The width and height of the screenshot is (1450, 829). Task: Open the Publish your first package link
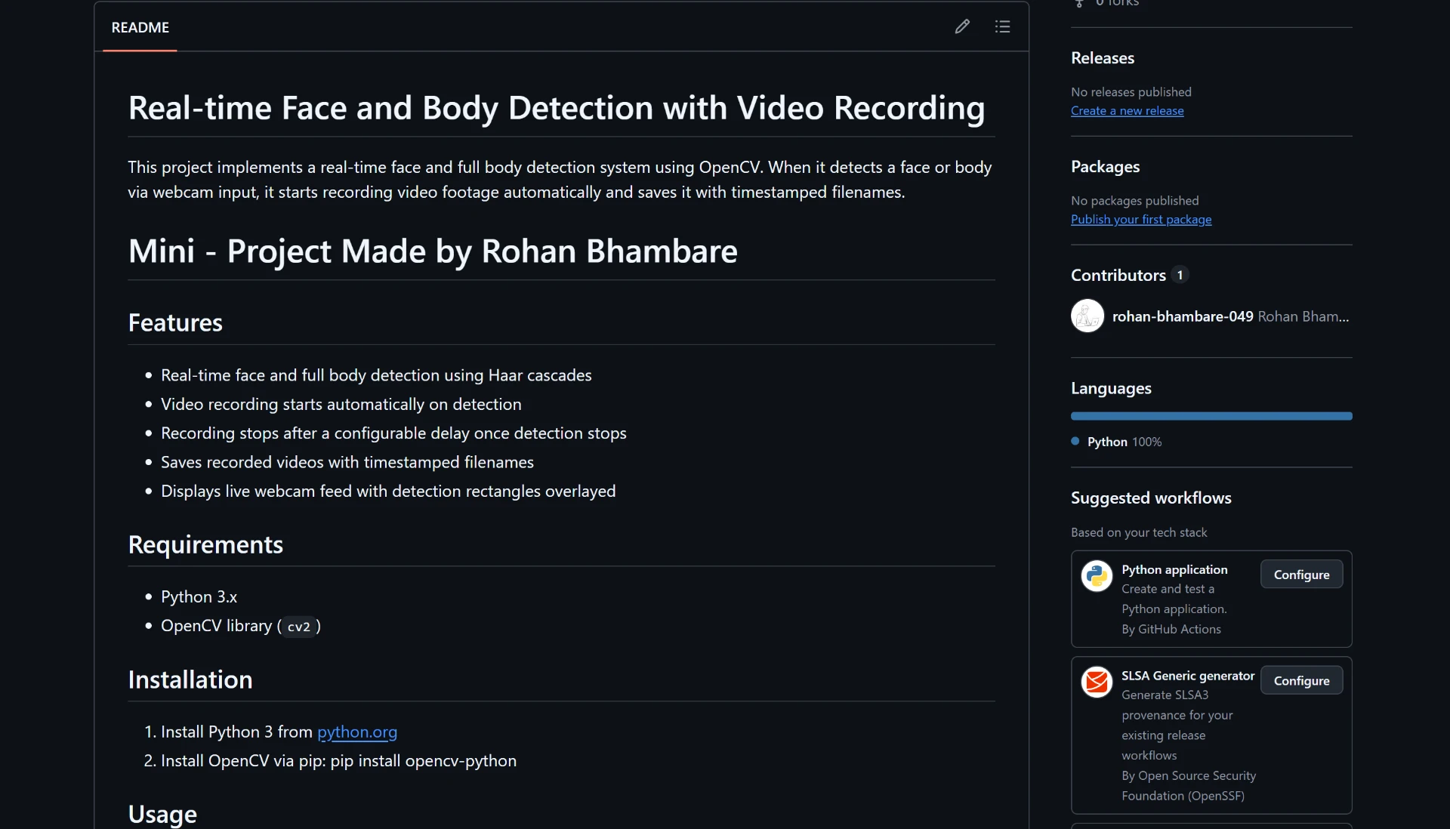tap(1141, 219)
